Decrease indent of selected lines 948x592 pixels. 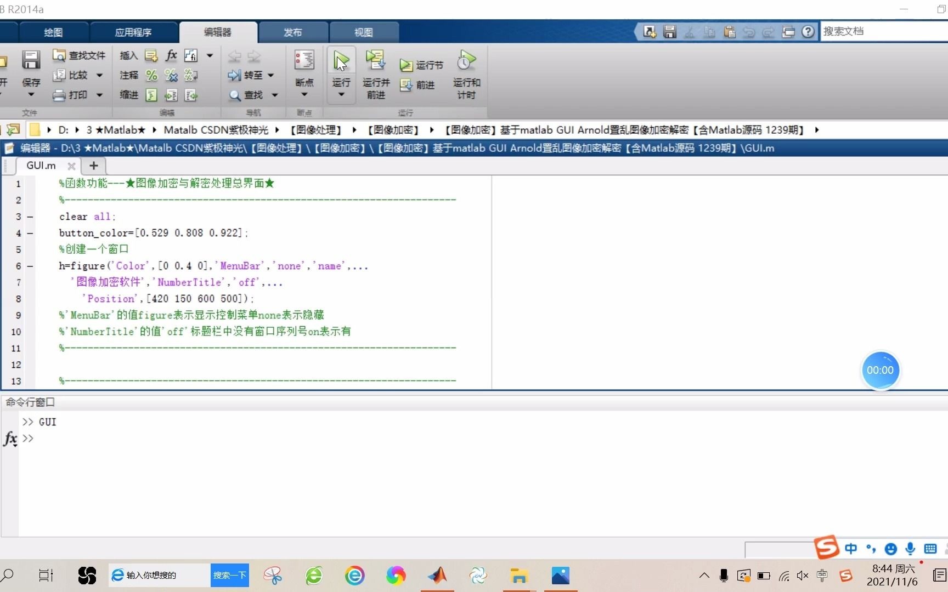(x=191, y=95)
